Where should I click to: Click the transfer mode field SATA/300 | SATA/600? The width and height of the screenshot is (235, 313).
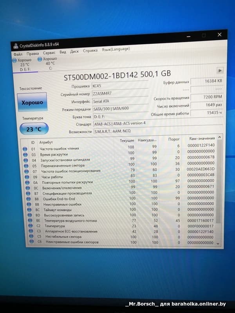pos(121,108)
